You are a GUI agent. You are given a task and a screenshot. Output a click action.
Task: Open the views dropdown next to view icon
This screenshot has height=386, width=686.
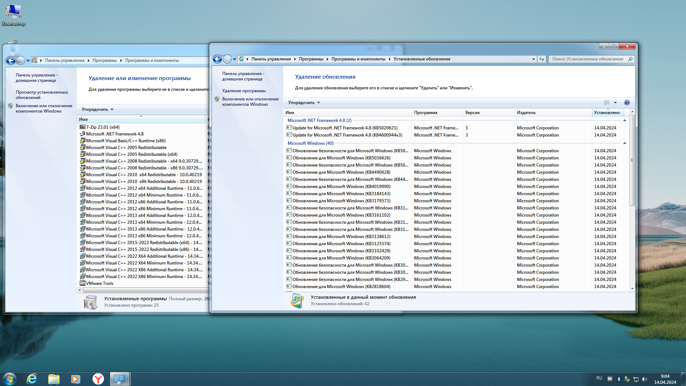(x=615, y=103)
